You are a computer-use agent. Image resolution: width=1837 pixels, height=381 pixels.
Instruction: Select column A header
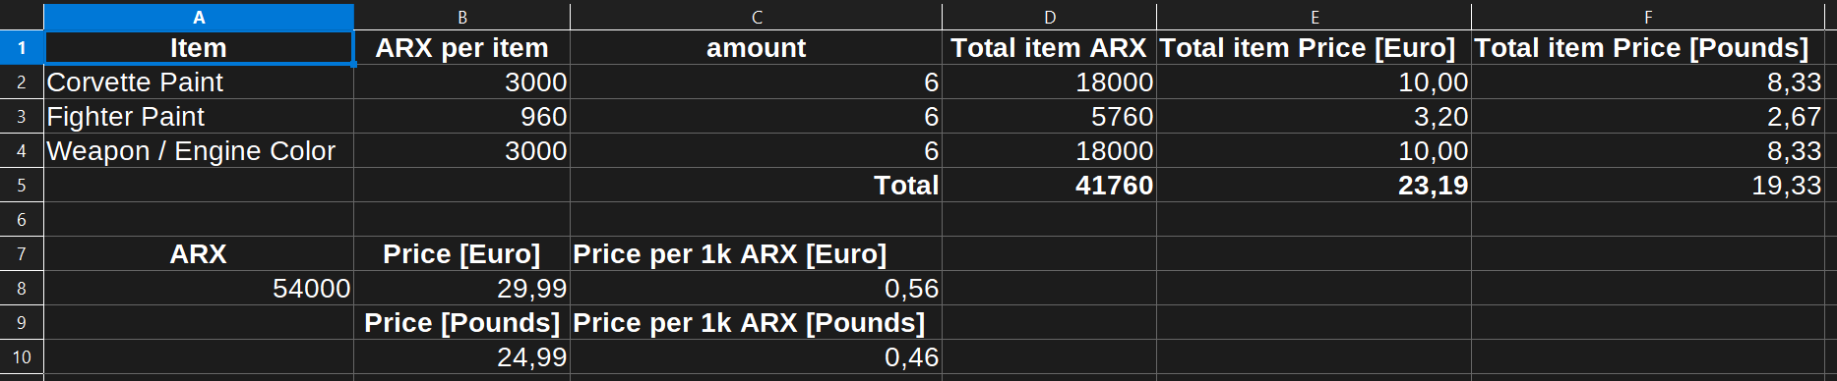[199, 17]
